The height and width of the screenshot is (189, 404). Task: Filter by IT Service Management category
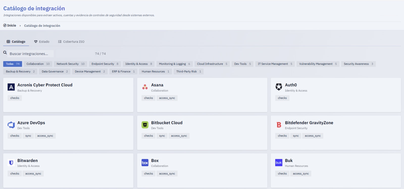coord(275,64)
